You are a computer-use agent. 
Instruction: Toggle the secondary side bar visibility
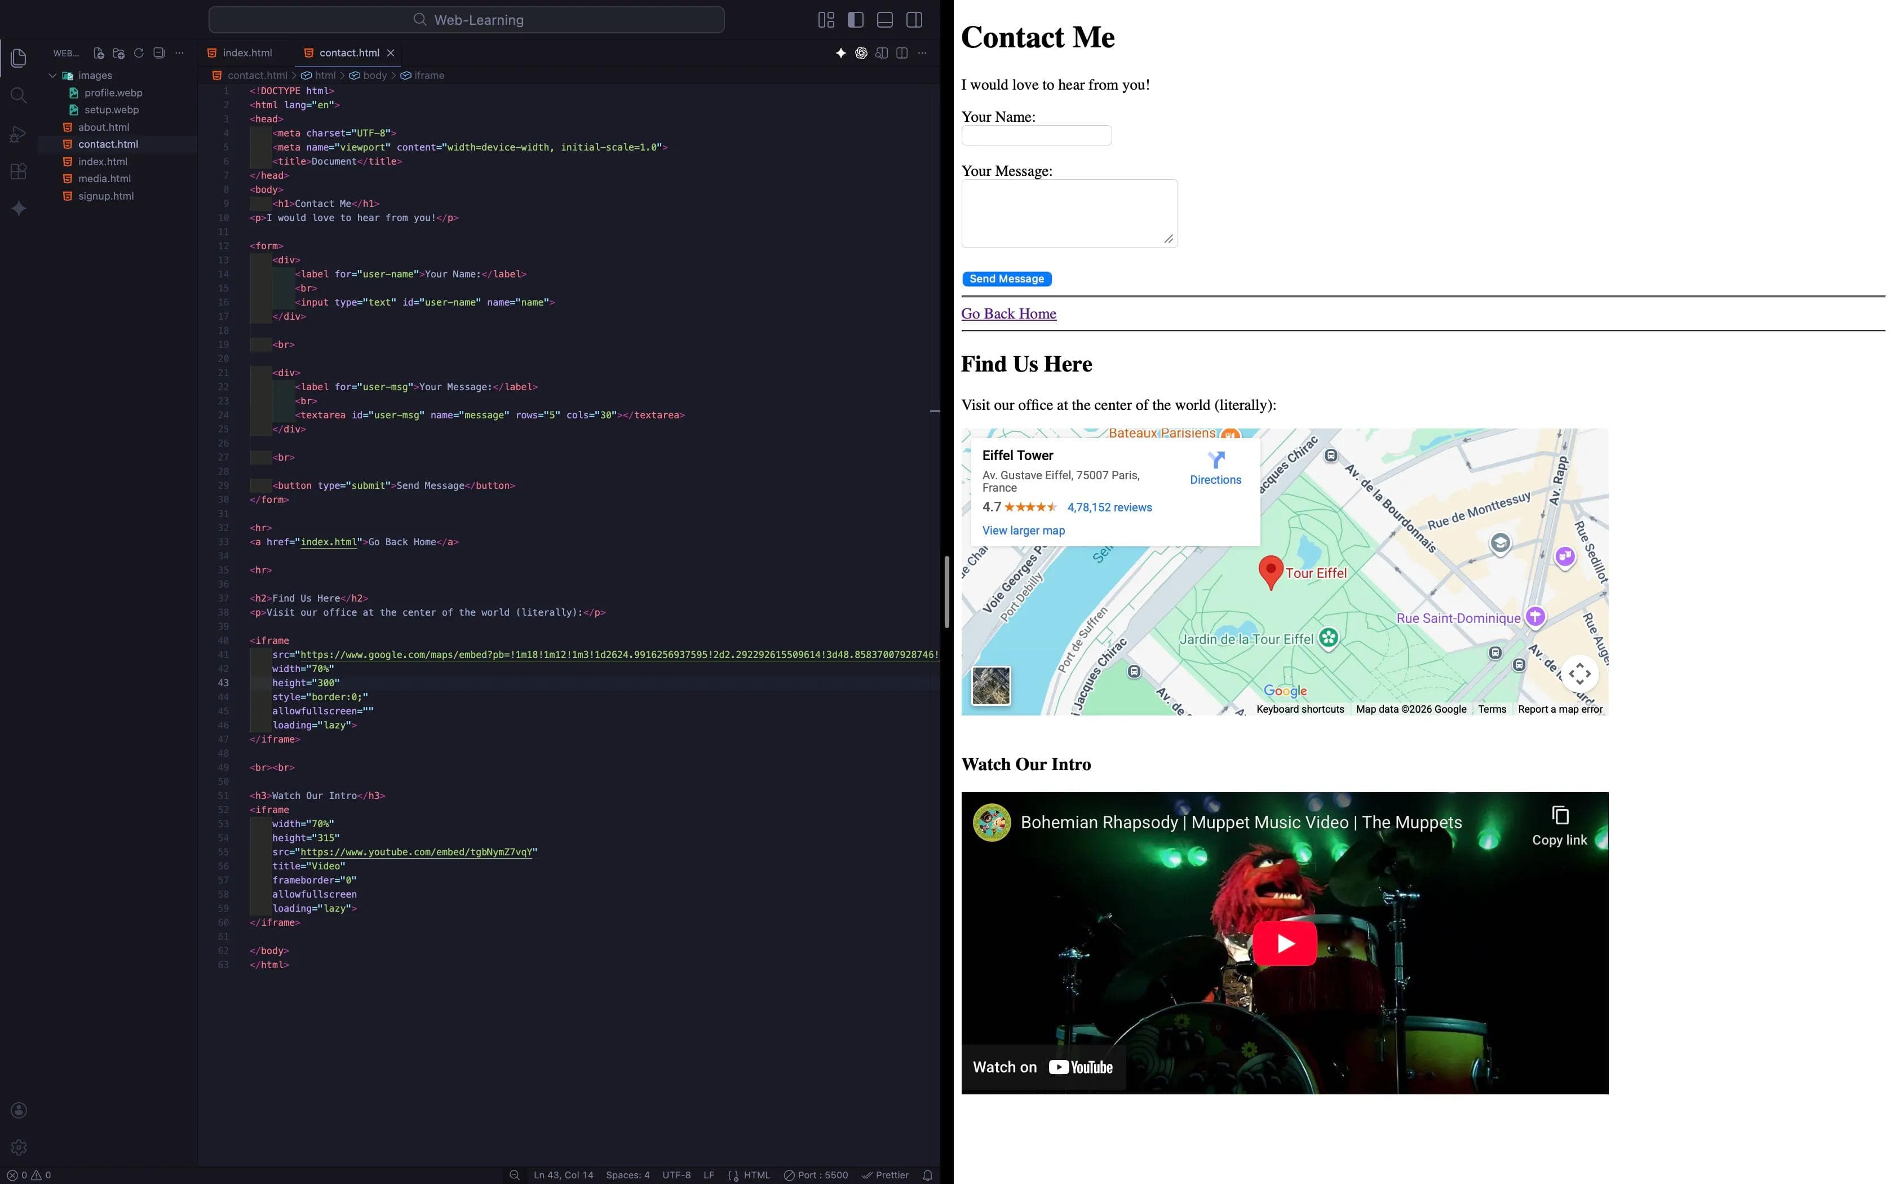pyautogui.click(x=913, y=20)
